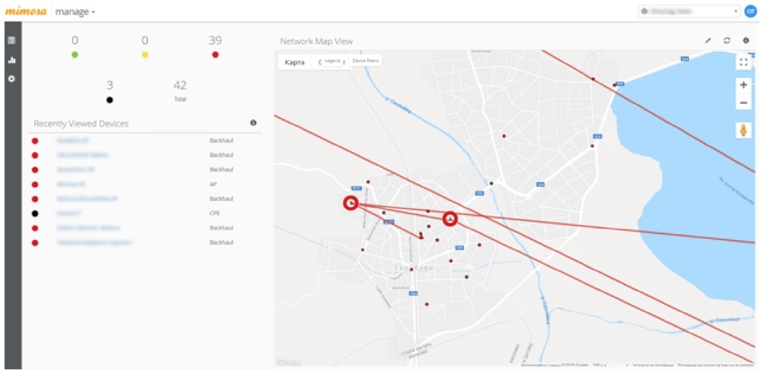Screen dimensions: 764x374
Task: Open the dashboard icon in left sidebar
Action: (x=11, y=40)
